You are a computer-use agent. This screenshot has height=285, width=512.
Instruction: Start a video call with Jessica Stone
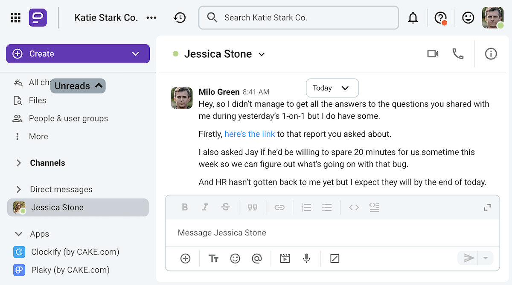[433, 54]
